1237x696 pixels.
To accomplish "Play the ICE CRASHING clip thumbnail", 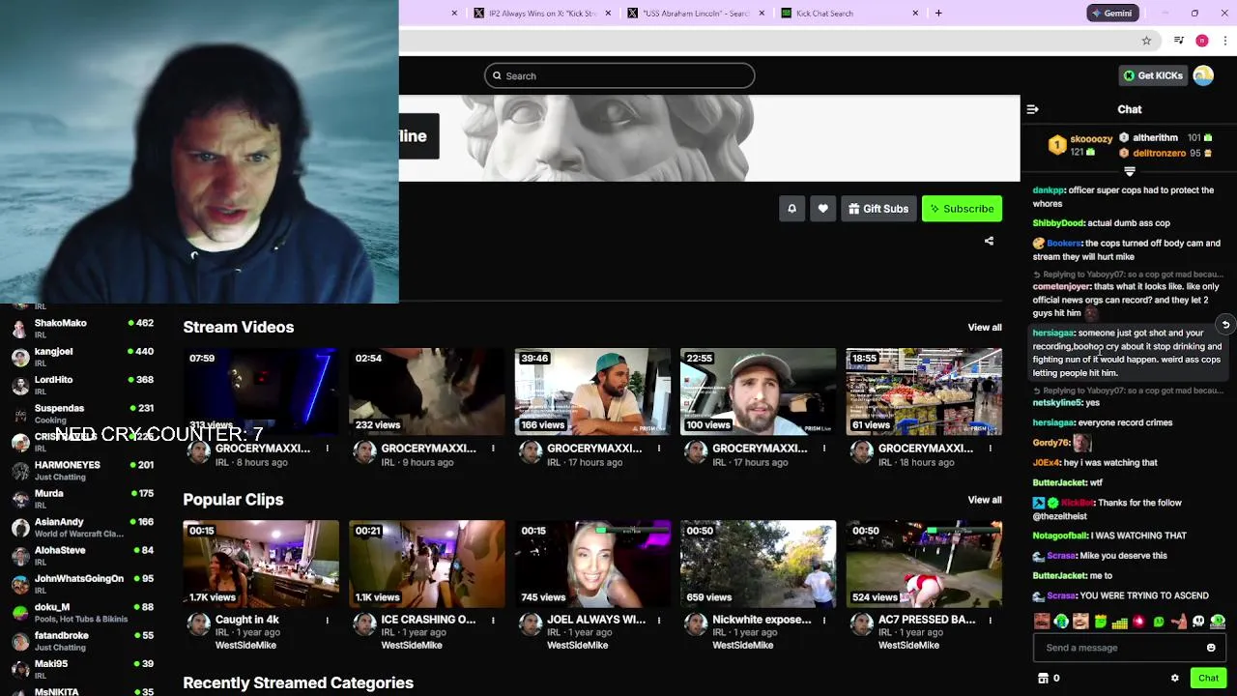I will tap(426, 564).
